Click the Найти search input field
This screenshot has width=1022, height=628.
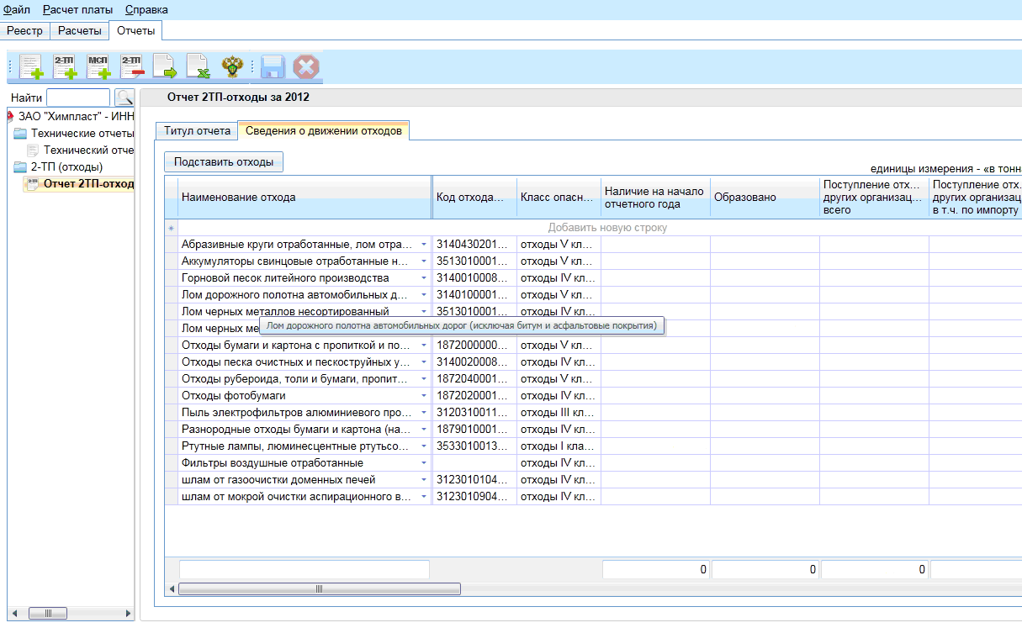pyautogui.click(x=78, y=98)
